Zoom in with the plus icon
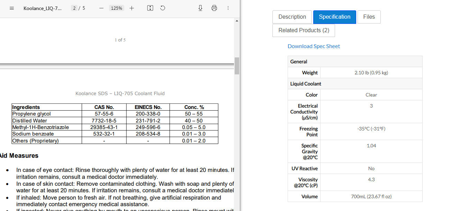This screenshot has height=211, width=460. point(132,8)
